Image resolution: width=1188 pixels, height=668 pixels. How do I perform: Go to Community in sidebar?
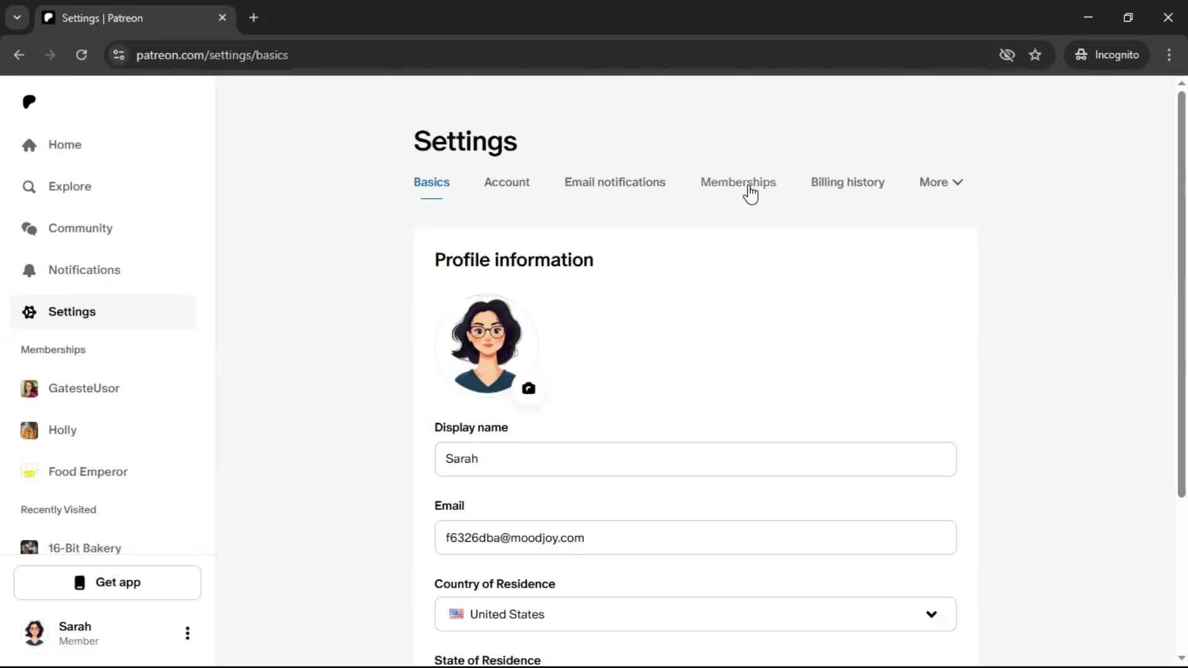tap(103, 228)
